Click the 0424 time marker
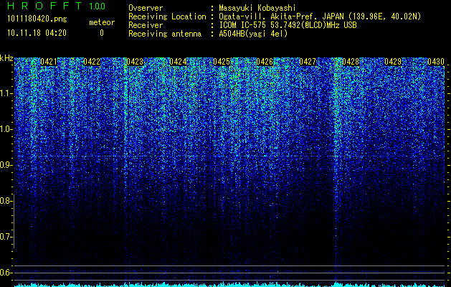 pyautogui.click(x=178, y=62)
